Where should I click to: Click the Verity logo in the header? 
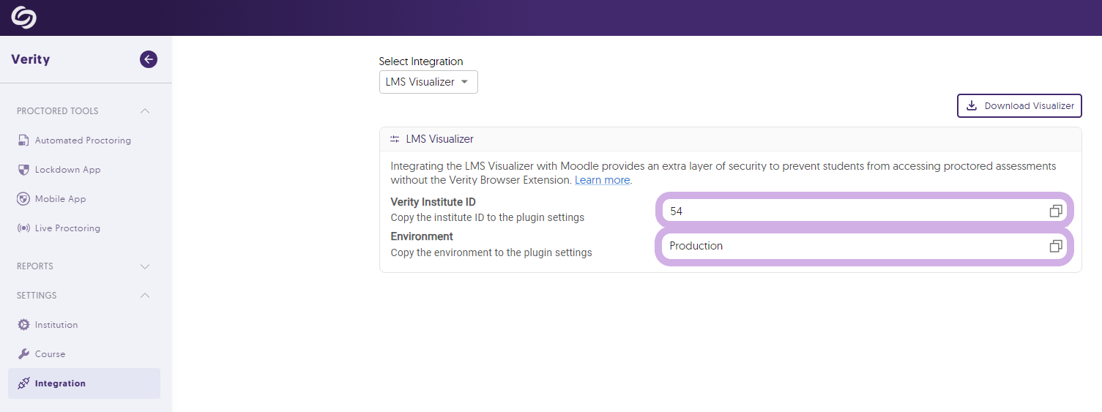(x=23, y=18)
